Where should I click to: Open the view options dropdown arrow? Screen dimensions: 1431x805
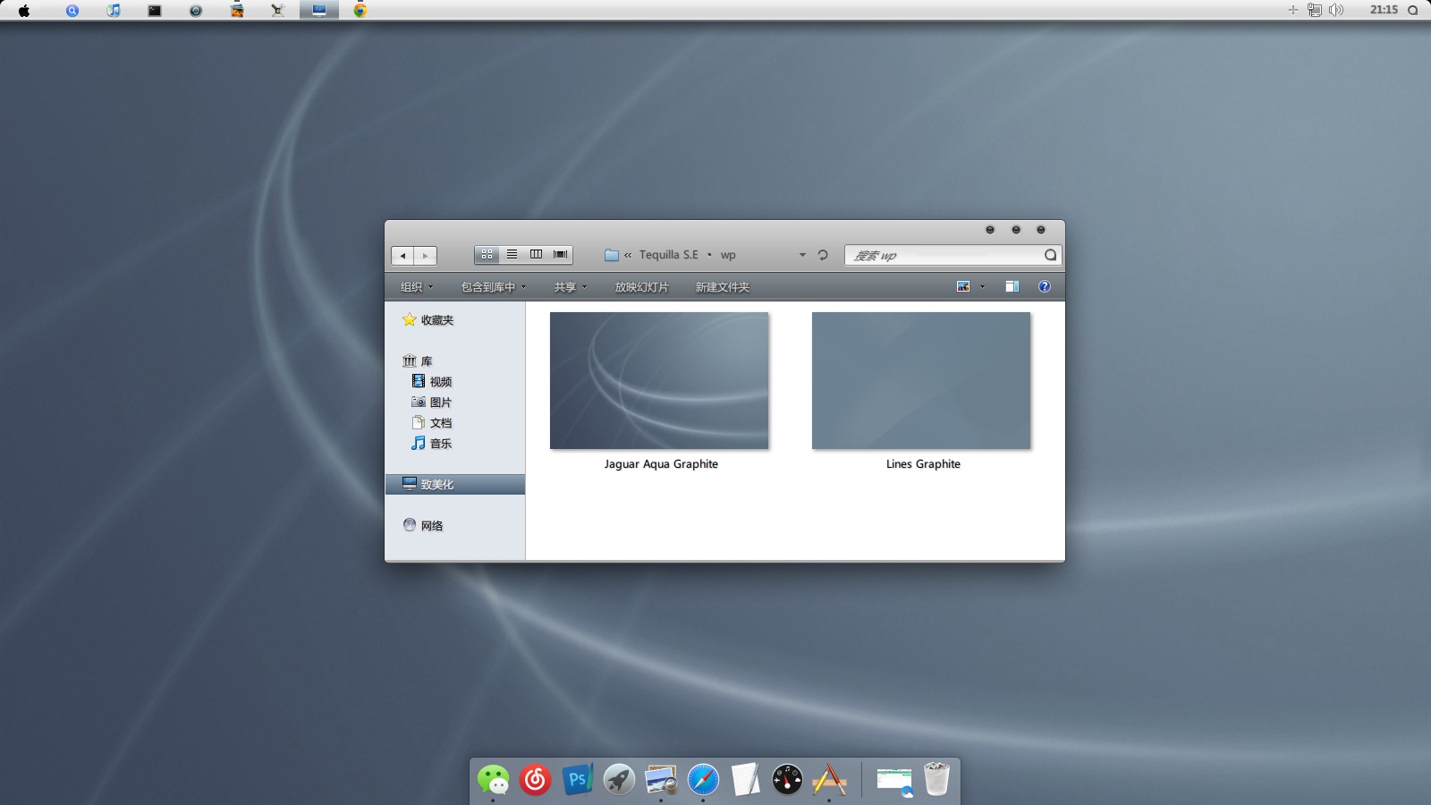pyautogui.click(x=982, y=287)
